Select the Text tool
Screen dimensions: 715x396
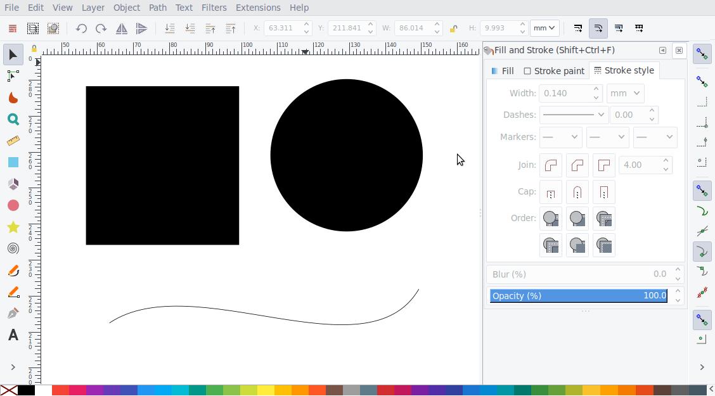click(x=13, y=335)
